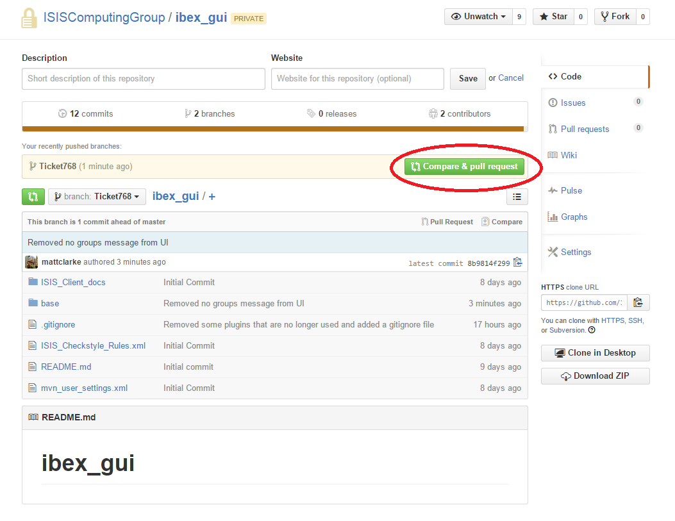Click the Description input field

[144, 79]
